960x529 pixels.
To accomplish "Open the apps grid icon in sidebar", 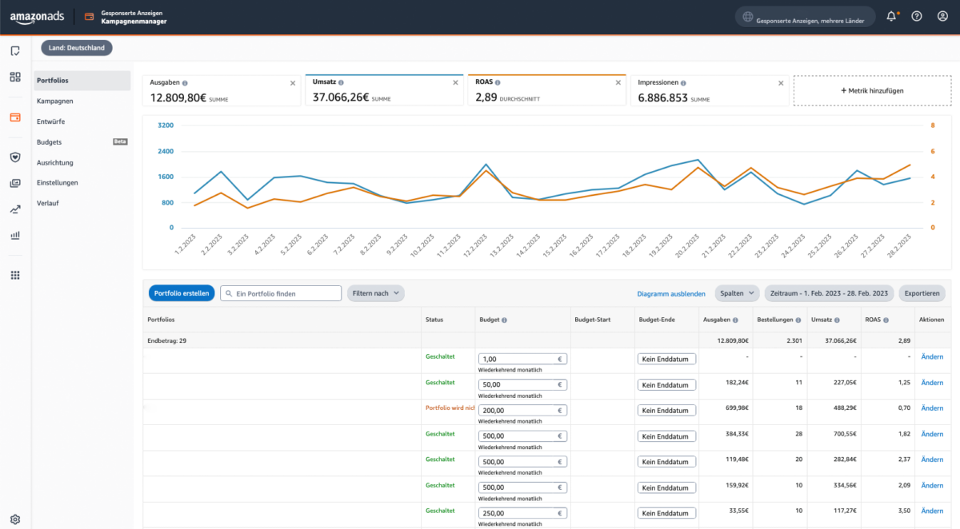I will pyautogui.click(x=15, y=275).
